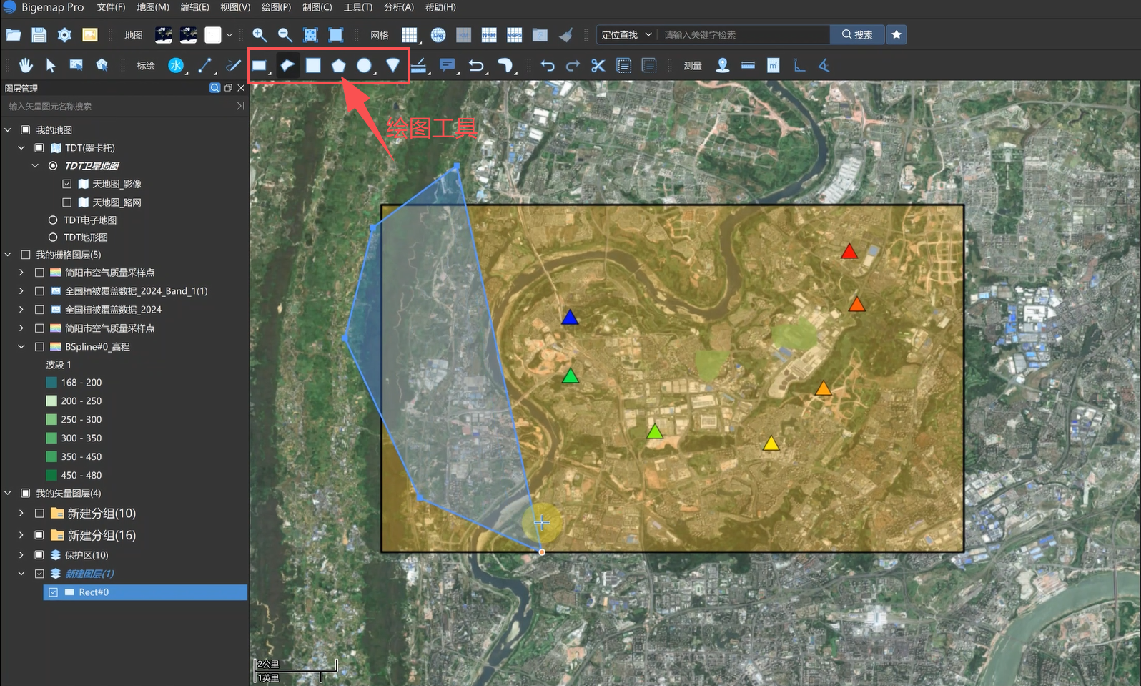Collapse the 我的地图 tree node
This screenshot has width=1141, height=686.
pos(8,129)
